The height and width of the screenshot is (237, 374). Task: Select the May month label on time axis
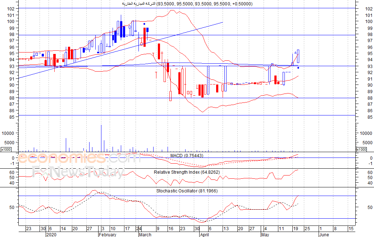coord(265,234)
